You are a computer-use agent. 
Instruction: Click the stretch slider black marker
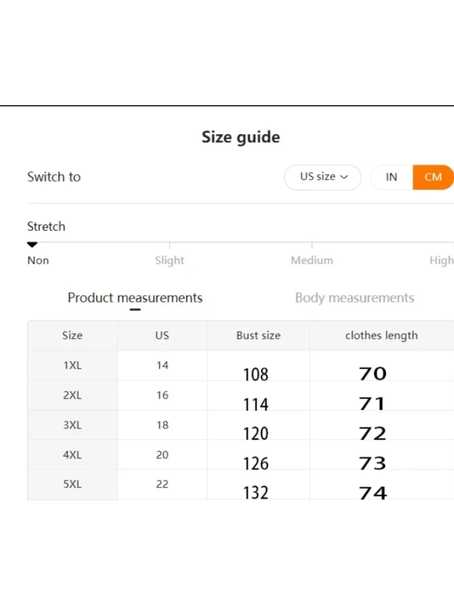pos(32,245)
